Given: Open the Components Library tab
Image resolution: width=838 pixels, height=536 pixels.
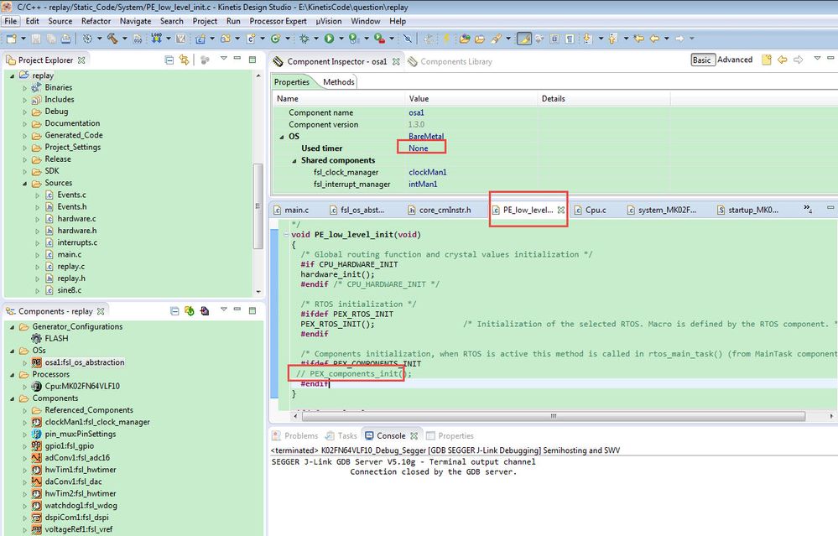Looking at the screenshot, I should 450,61.
